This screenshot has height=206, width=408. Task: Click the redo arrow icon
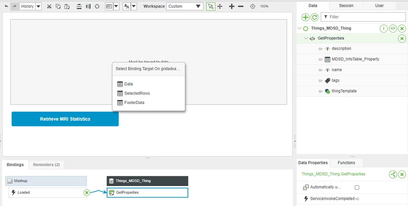point(14,6)
